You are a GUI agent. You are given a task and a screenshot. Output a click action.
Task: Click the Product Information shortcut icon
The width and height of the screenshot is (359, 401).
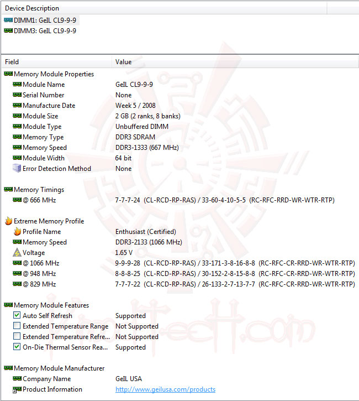click(17, 389)
